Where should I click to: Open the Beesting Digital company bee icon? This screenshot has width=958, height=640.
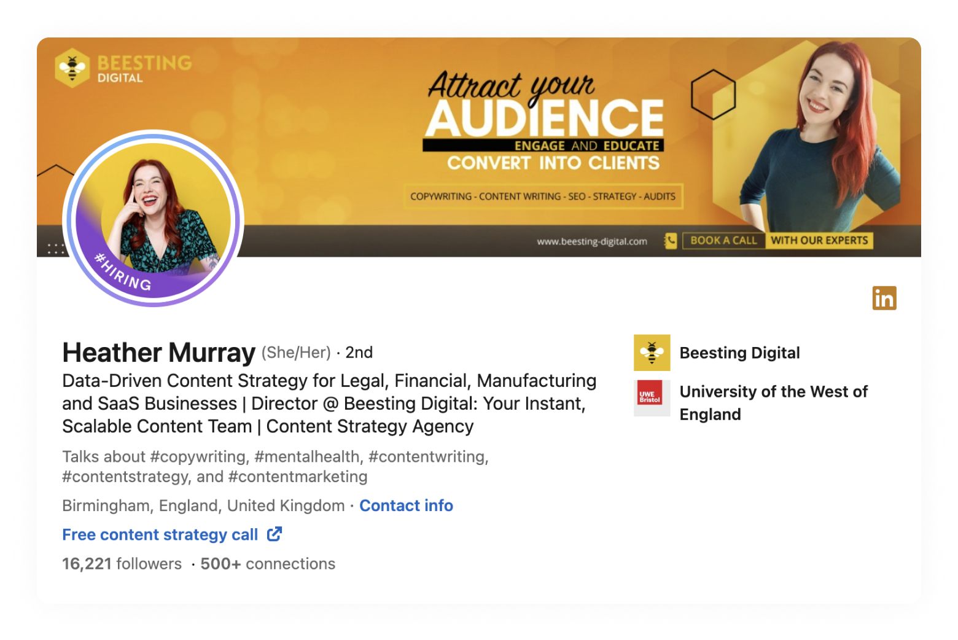(652, 353)
